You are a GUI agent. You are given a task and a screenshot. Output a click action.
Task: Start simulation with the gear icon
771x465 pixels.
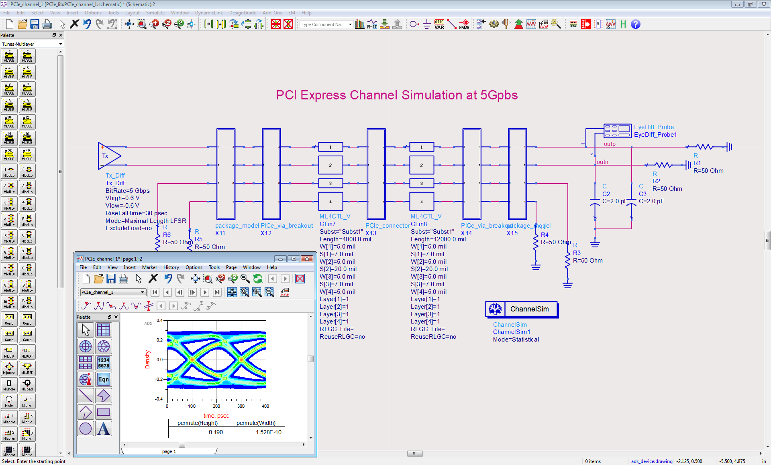[494, 24]
